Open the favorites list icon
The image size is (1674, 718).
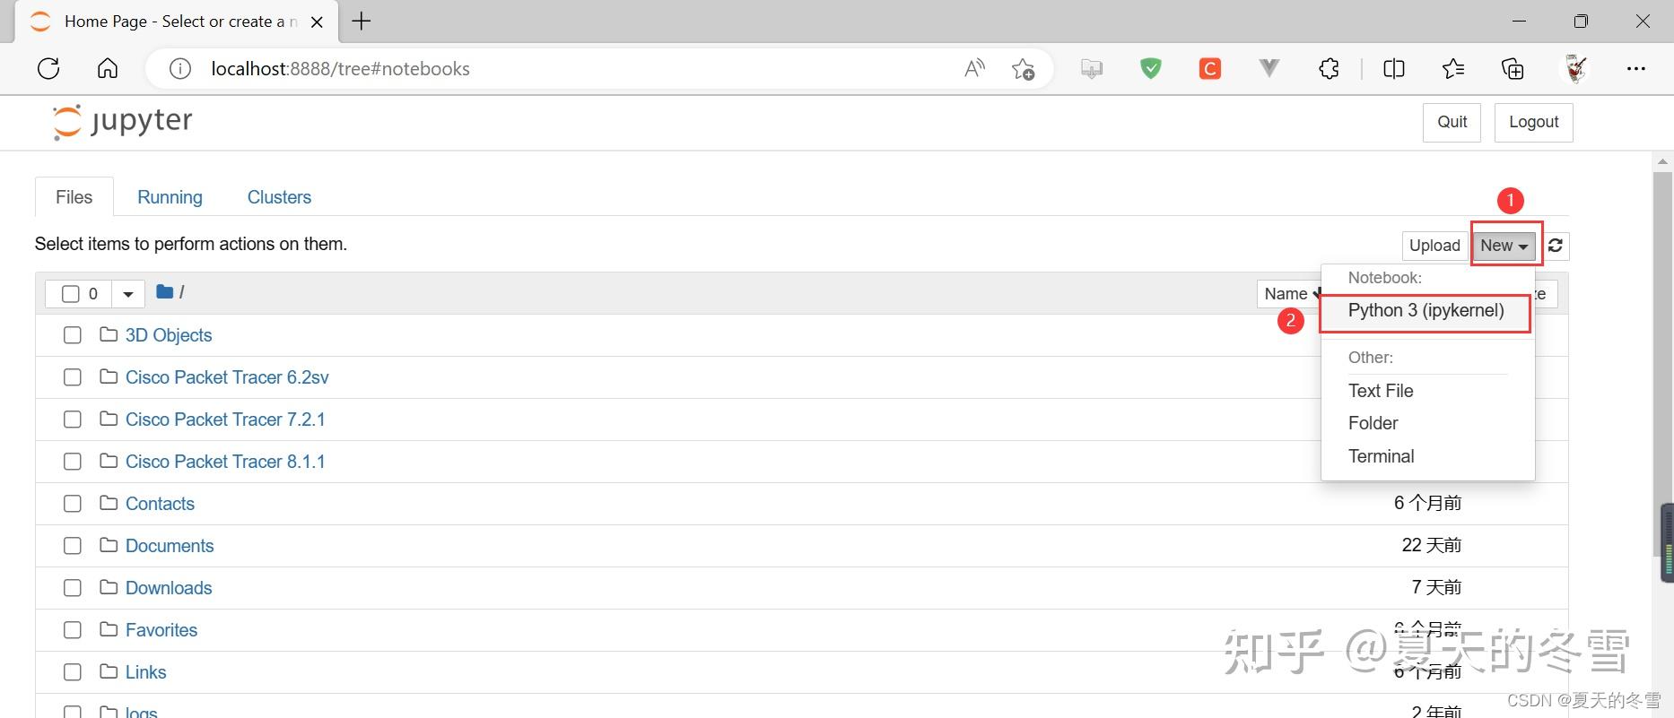(x=1453, y=69)
